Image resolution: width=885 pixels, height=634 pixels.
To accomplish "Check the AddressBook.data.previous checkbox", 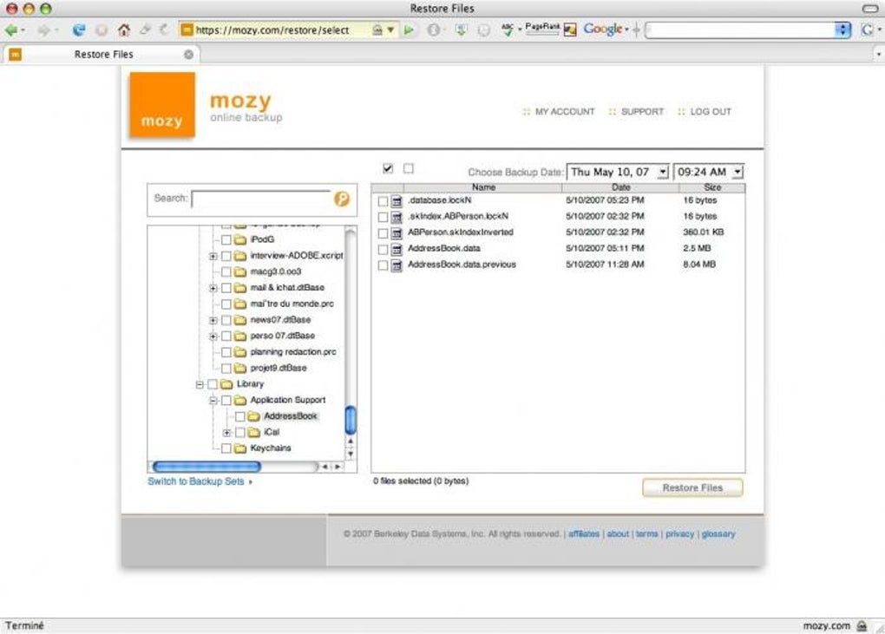I will [x=383, y=265].
